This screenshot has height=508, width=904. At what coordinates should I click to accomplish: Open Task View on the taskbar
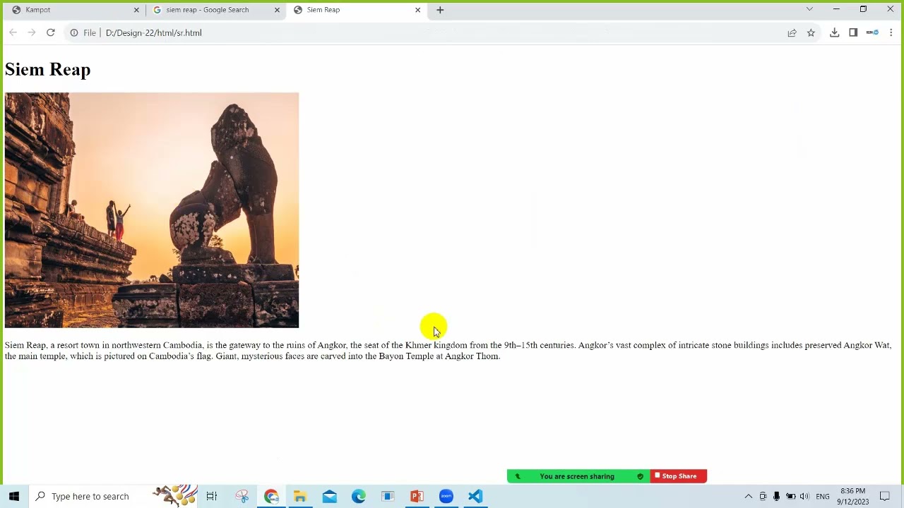[x=211, y=496]
